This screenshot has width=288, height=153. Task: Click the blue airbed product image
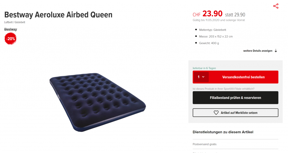98,102
